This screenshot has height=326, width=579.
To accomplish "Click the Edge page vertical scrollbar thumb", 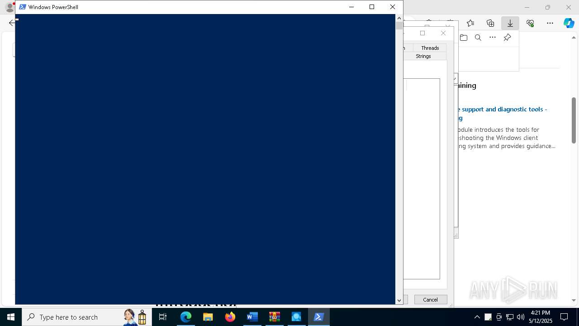I will pyautogui.click(x=574, y=120).
